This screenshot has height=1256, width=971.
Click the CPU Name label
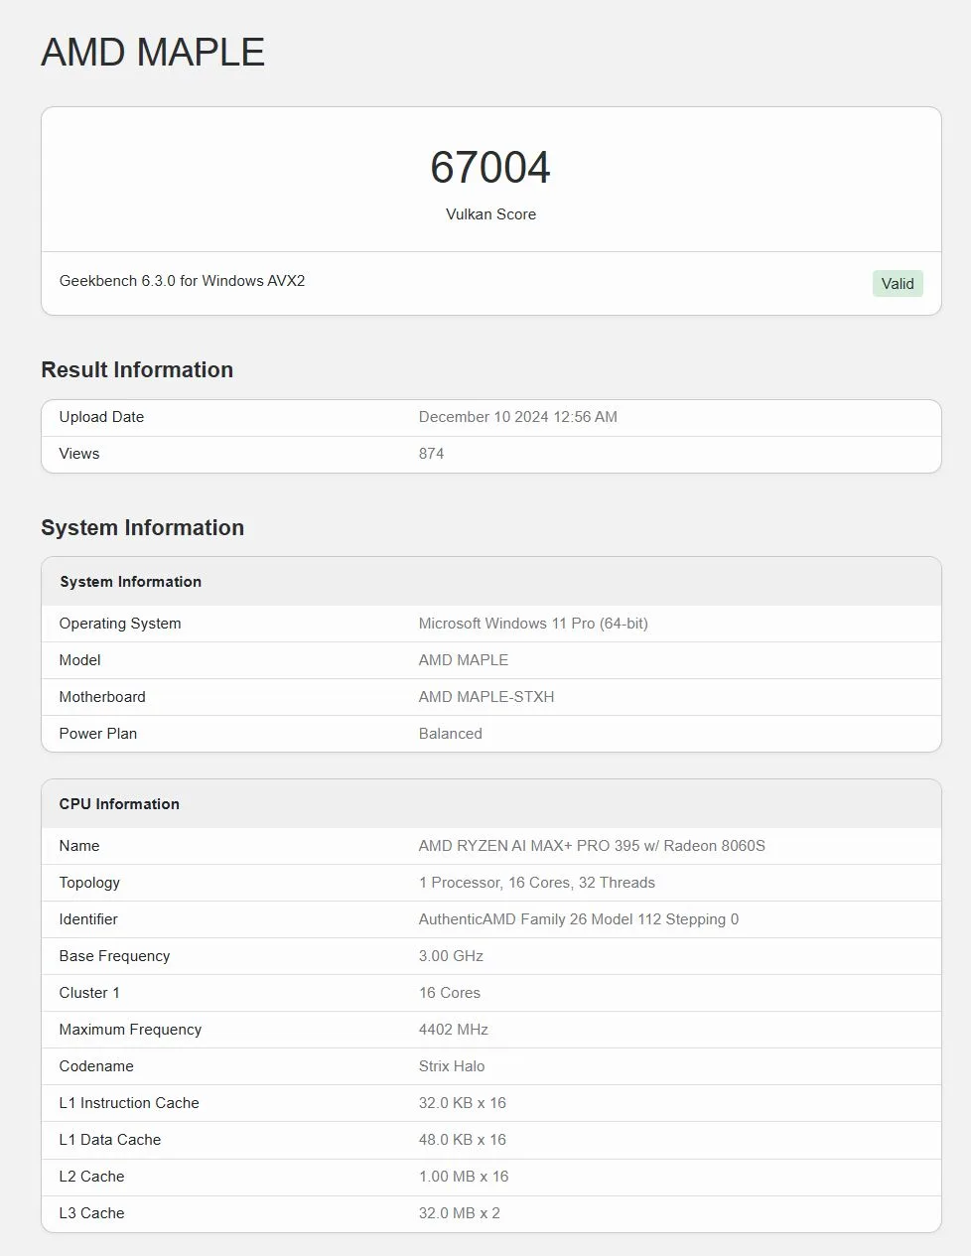click(79, 846)
